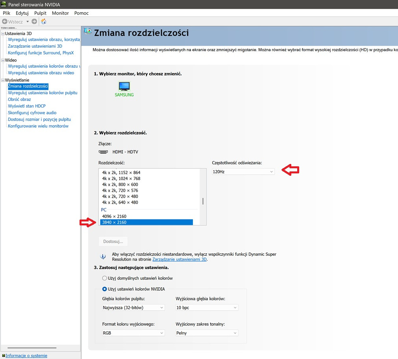The image size is (398, 359).
Task: Open Wyjściowy zakres tonalny dropdown (Pełny)
Action: pos(207,333)
